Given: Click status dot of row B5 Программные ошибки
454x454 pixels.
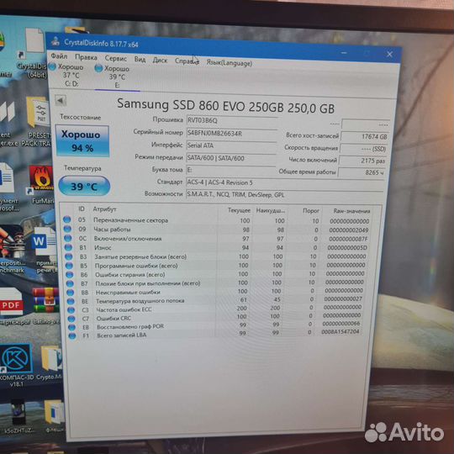Looking at the screenshot, I should point(69,265).
